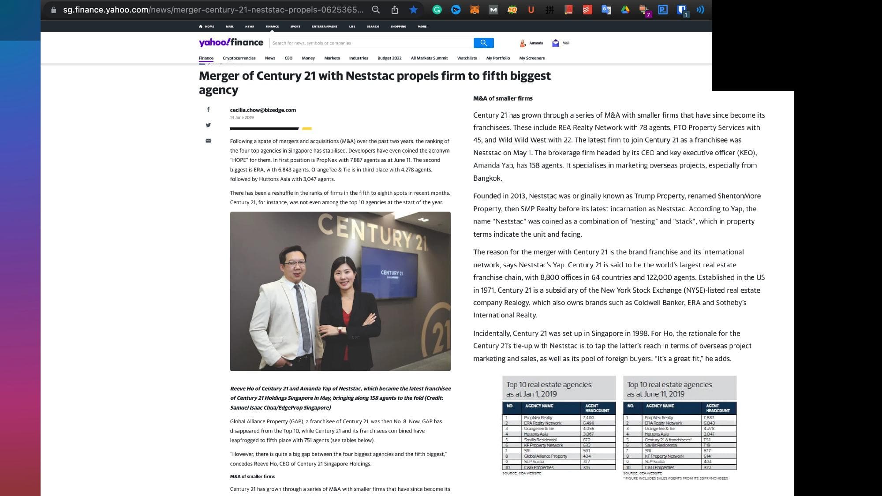Click the news search input field
The width and height of the screenshot is (882, 496).
tap(371, 43)
